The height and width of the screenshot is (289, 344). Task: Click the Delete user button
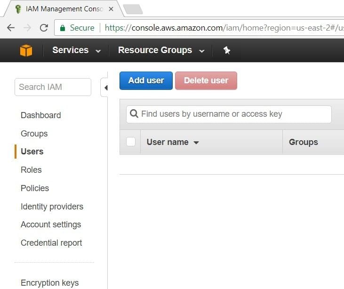(206, 80)
